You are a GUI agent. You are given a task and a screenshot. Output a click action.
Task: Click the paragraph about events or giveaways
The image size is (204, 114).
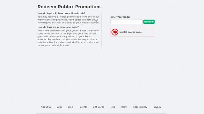[69, 20]
